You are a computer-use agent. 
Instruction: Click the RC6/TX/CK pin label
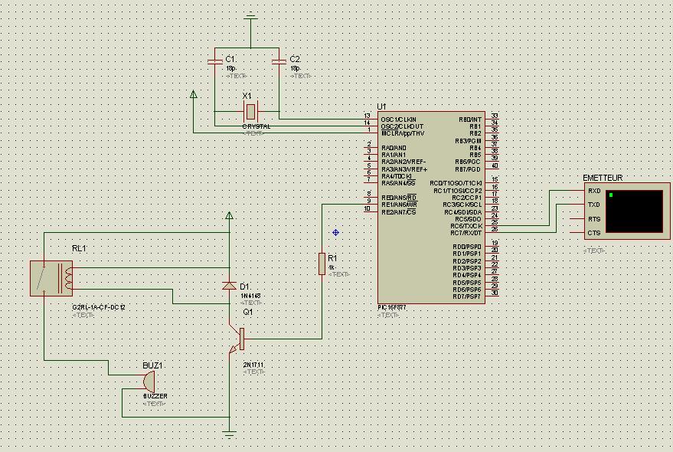click(x=466, y=226)
